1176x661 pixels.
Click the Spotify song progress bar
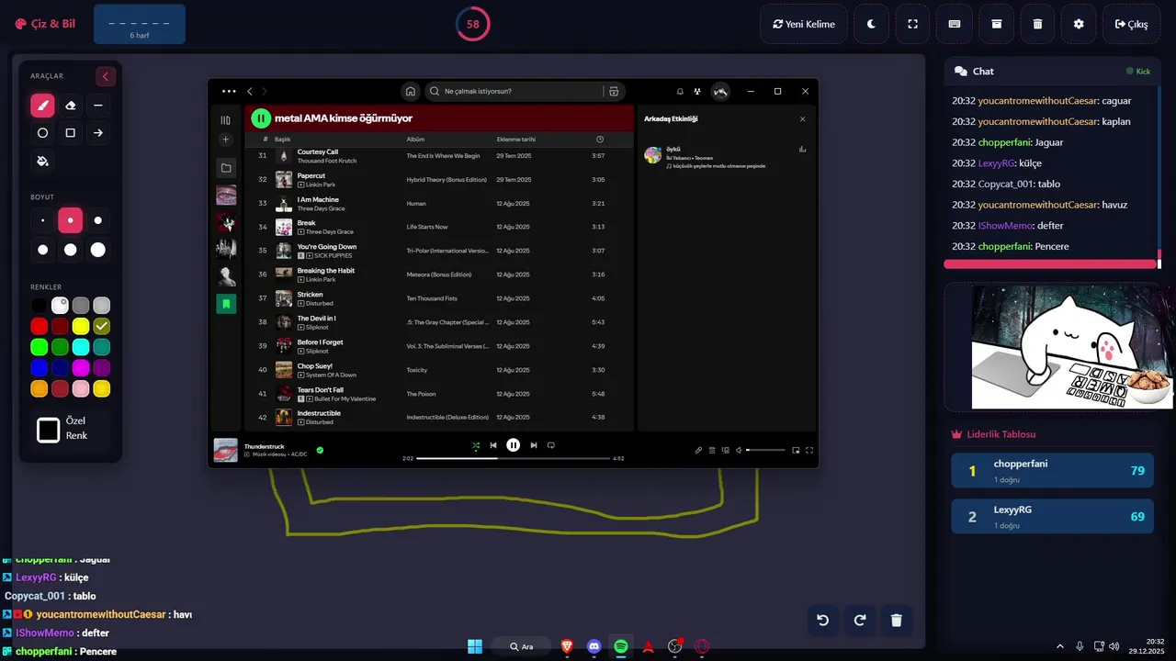(x=513, y=458)
